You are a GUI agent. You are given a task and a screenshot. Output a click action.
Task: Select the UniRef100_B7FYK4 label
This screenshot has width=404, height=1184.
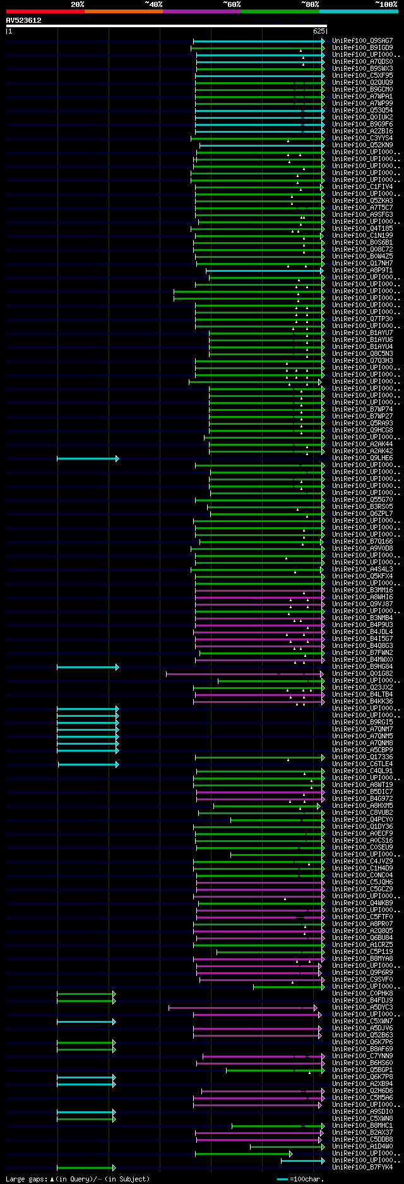[362, 1168]
